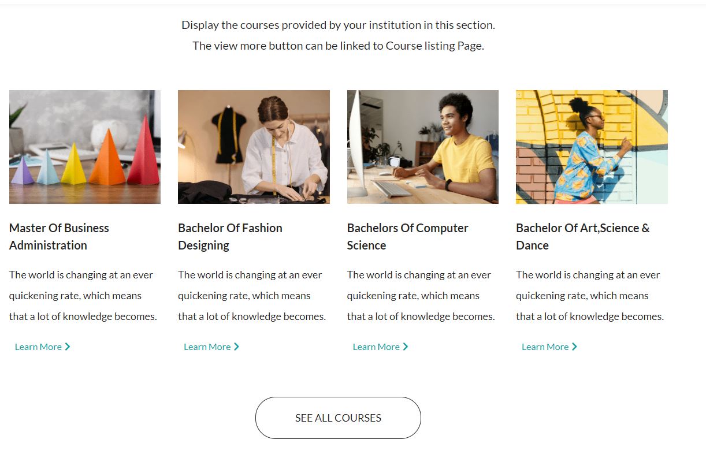Follow Learn More for Bachelors Of Computer Science
This screenshot has width=706, height=458.
click(376, 347)
